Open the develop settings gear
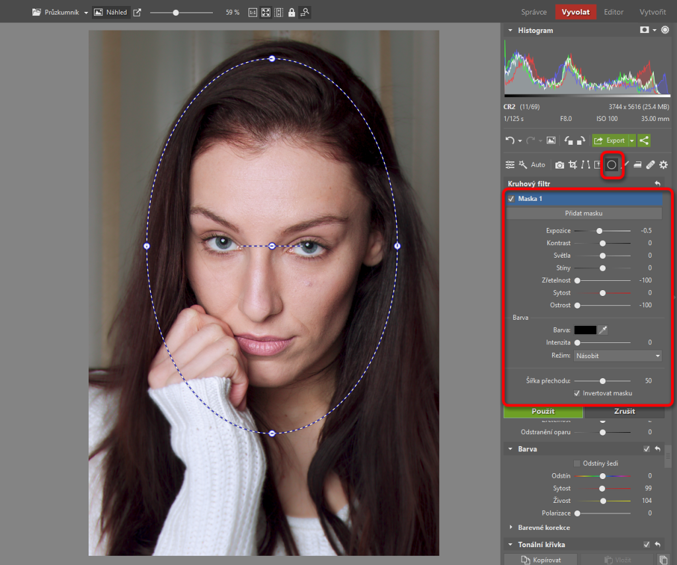 click(664, 165)
